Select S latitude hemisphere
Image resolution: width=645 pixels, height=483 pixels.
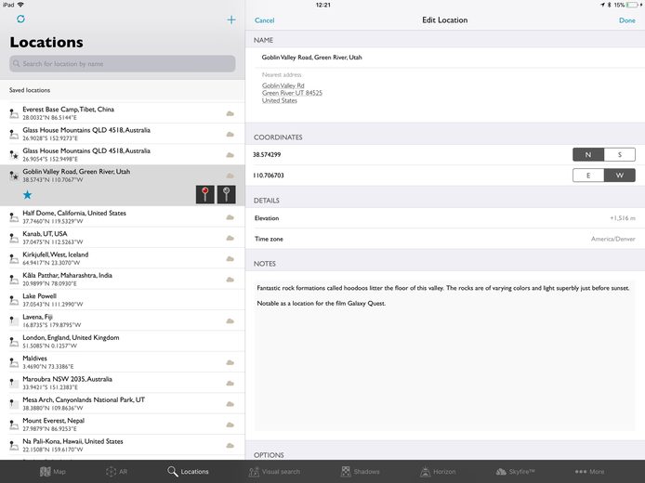(620, 154)
